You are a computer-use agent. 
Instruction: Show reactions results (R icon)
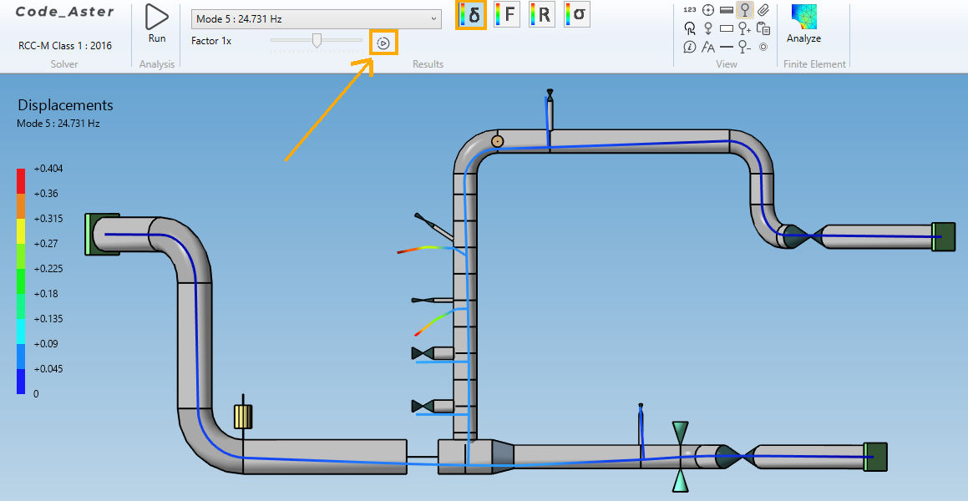point(541,15)
